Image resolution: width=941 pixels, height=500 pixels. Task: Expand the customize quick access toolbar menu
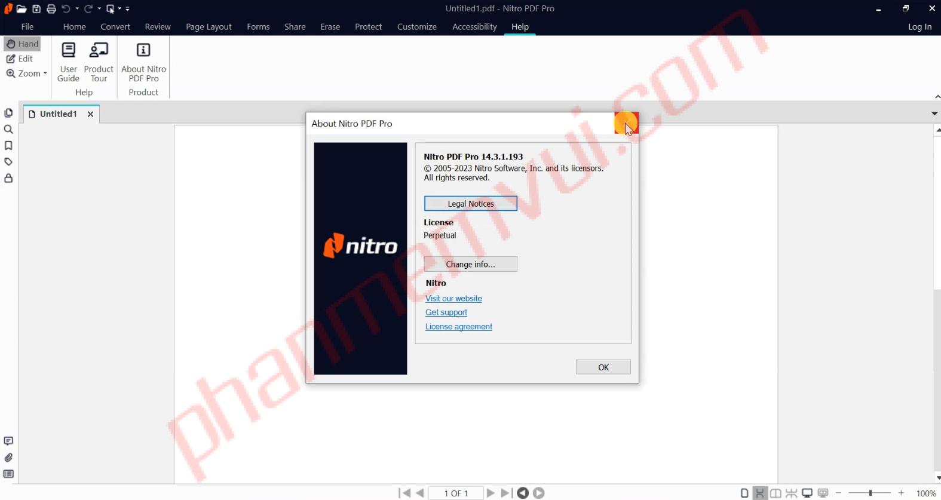click(128, 9)
